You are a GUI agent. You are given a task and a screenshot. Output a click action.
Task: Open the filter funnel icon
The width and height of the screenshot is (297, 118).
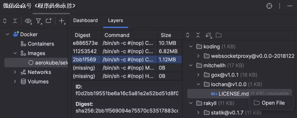(x=38, y=21)
